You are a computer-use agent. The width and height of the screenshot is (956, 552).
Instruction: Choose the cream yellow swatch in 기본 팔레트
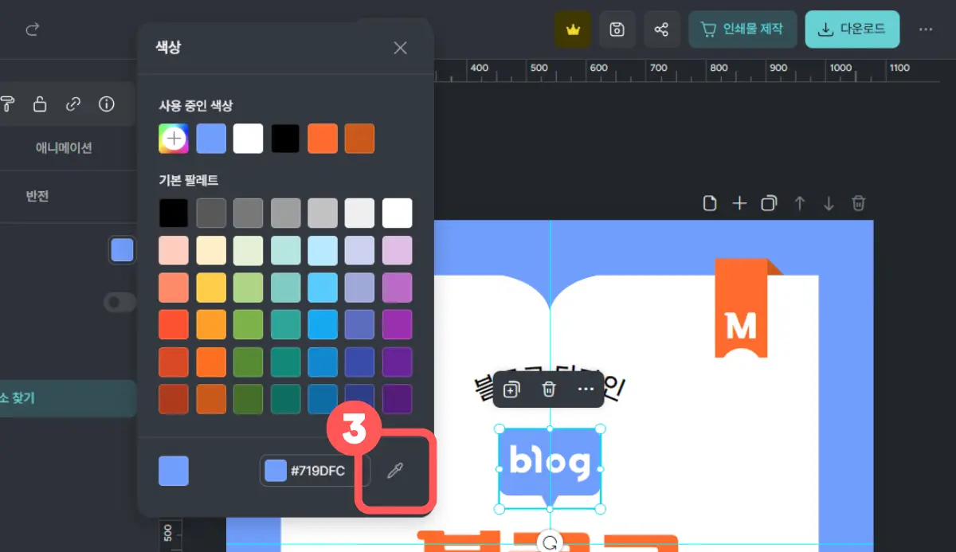(x=211, y=250)
